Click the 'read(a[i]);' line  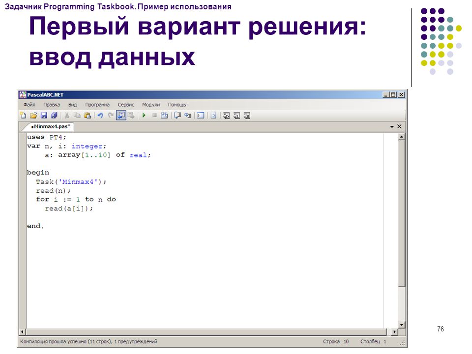click(x=69, y=208)
